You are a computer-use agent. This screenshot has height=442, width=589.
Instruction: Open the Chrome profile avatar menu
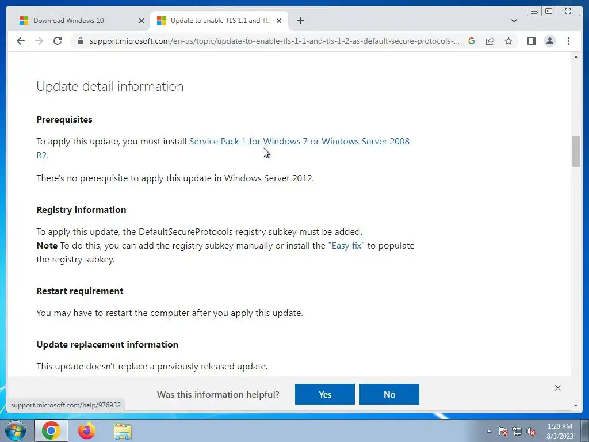(549, 41)
